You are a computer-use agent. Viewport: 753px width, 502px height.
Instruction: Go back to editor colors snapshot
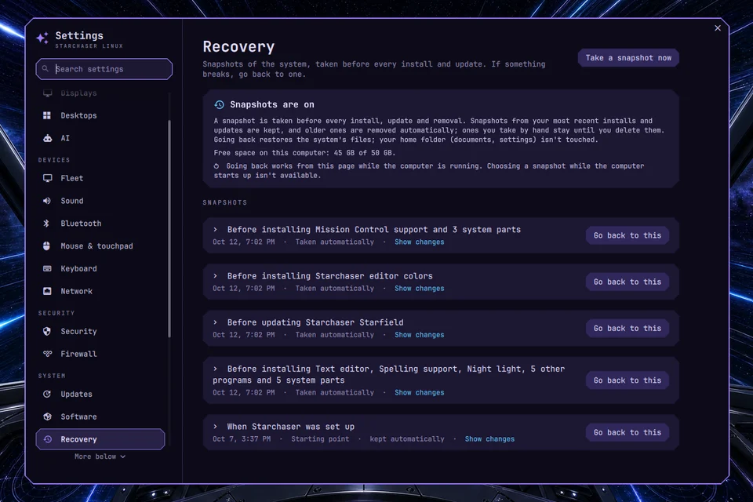tap(627, 282)
